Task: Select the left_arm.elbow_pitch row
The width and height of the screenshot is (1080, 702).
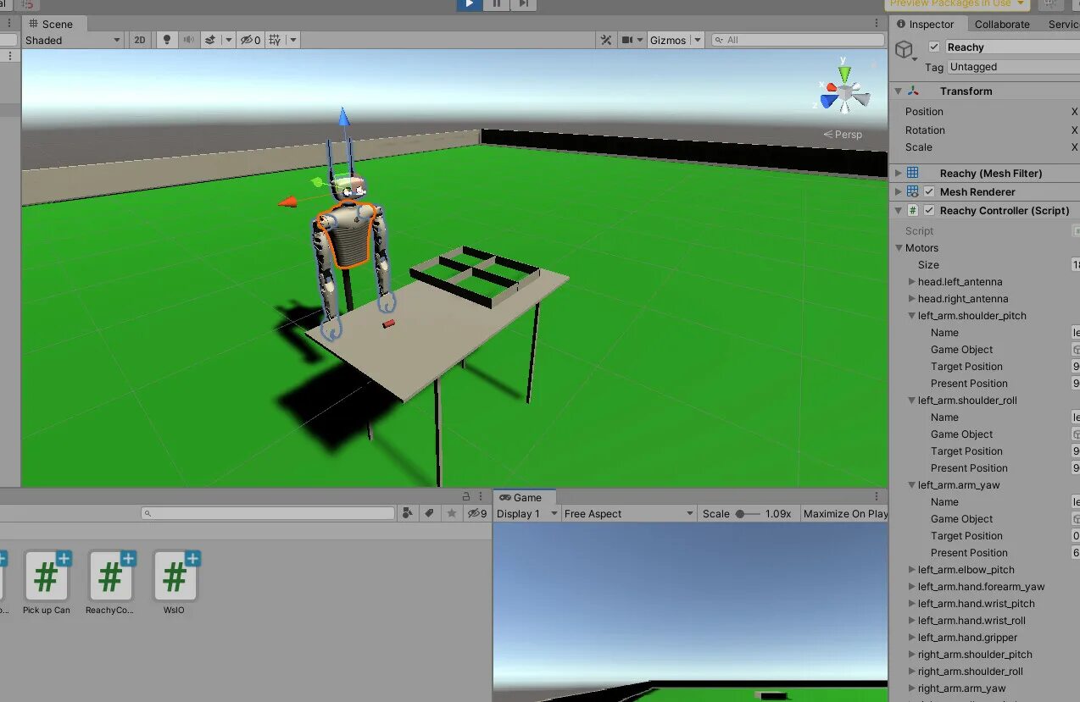Action: [x=985, y=570]
